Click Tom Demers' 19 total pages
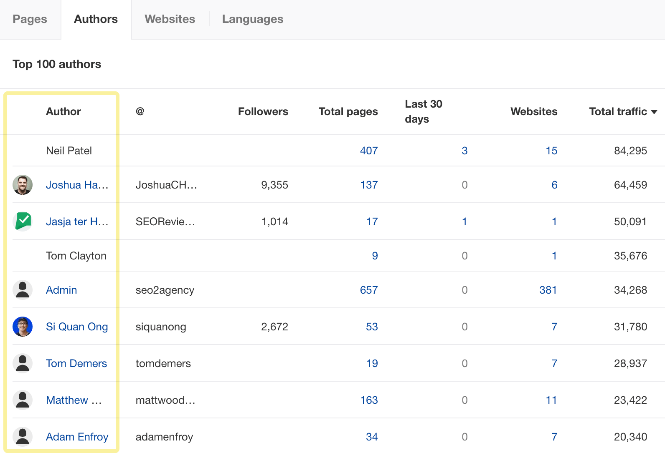Image resolution: width=665 pixels, height=453 pixels. click(x=372, y=363)
